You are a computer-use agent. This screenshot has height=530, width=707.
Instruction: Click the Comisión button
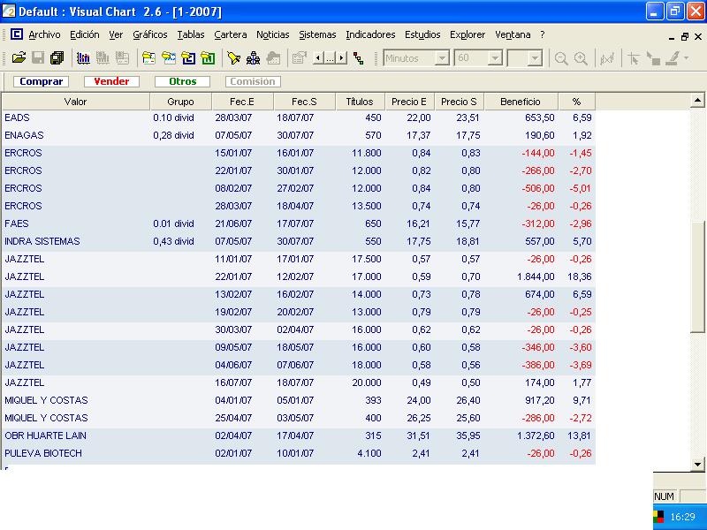click(253, 81)
